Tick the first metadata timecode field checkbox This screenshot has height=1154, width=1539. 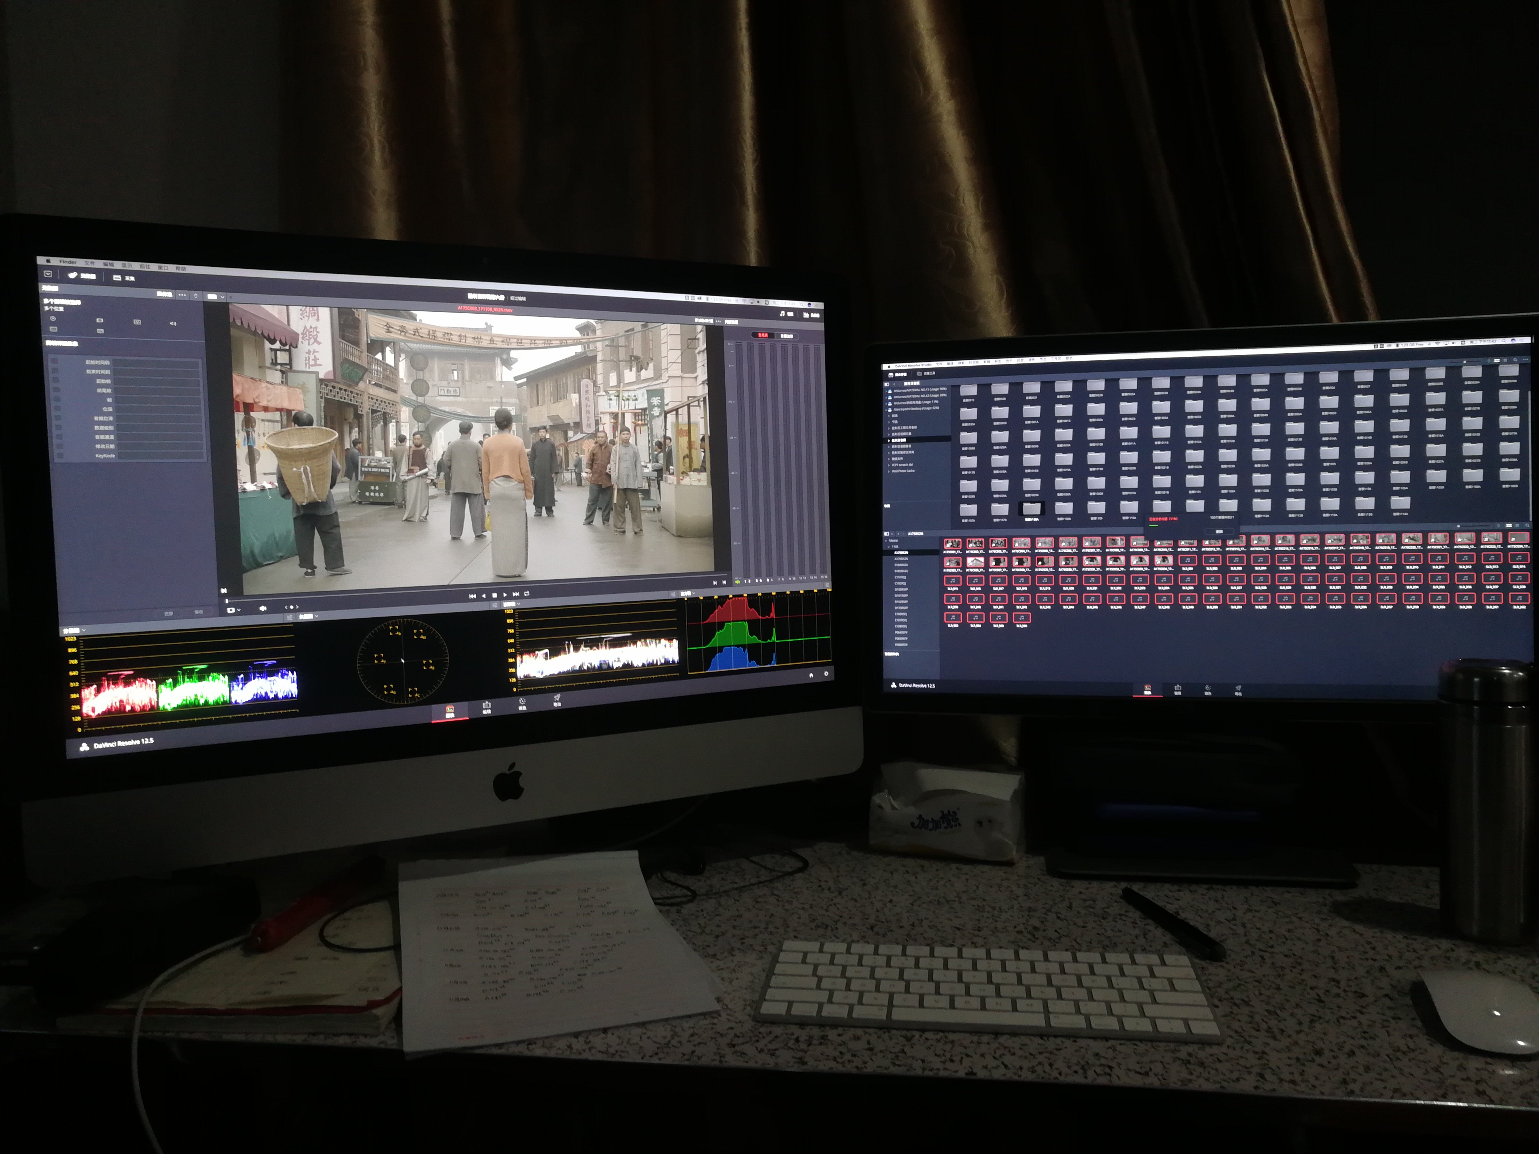point(55,362)
